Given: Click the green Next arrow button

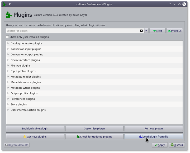Looking at the screenshot, I should (158, 31).
